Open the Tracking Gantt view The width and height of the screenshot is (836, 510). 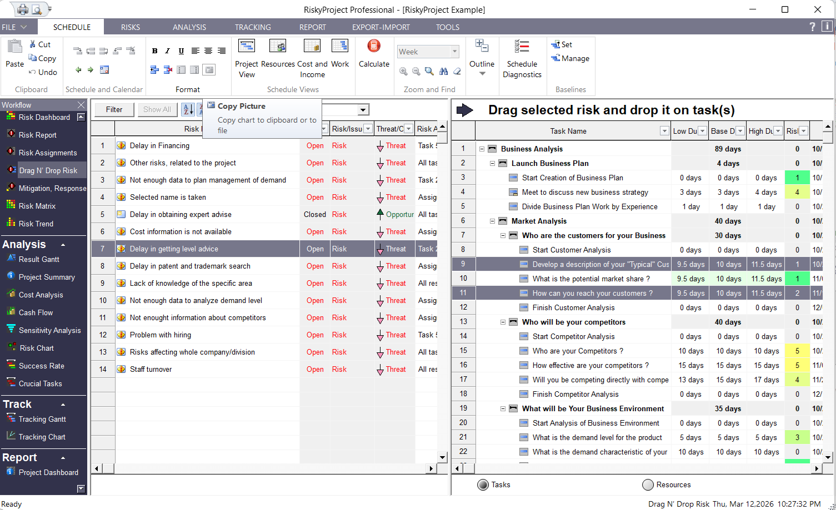click(x=40, y=419)
